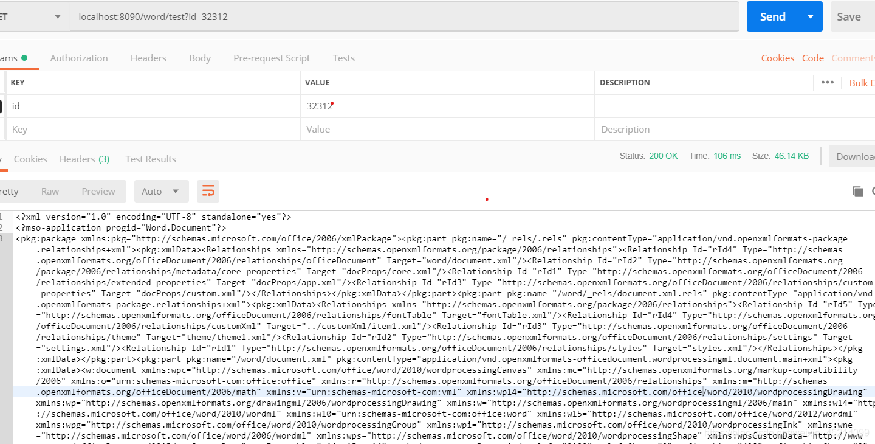Click the empty Value placeholder field
The image size is (875, 444).
click(x=448, y=130)
